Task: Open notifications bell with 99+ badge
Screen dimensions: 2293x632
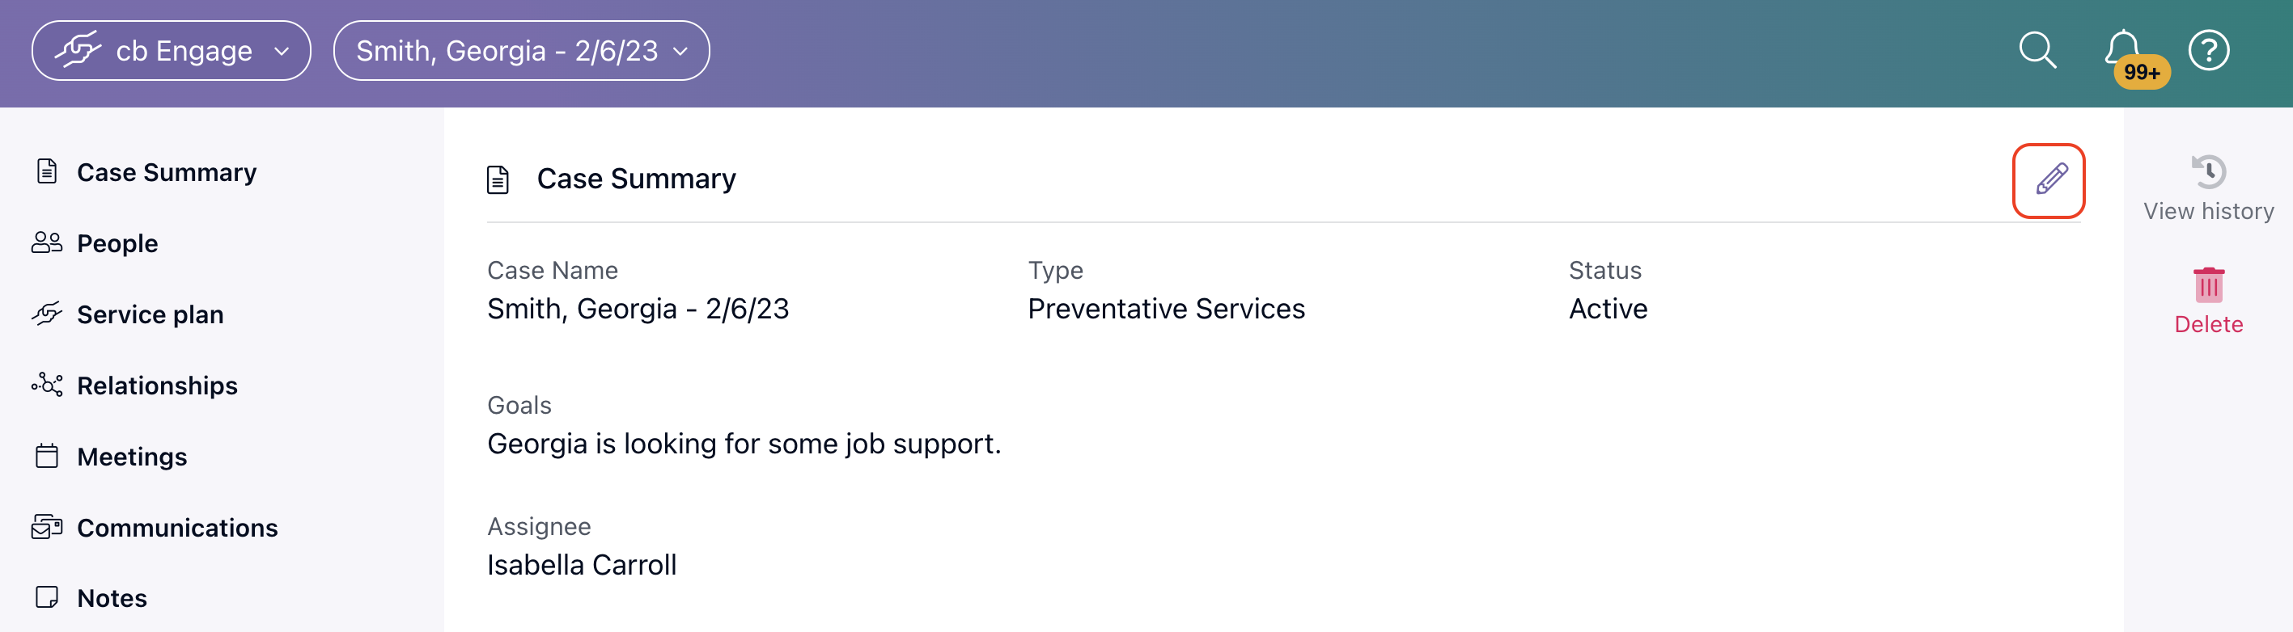Action: (2134, 57)
